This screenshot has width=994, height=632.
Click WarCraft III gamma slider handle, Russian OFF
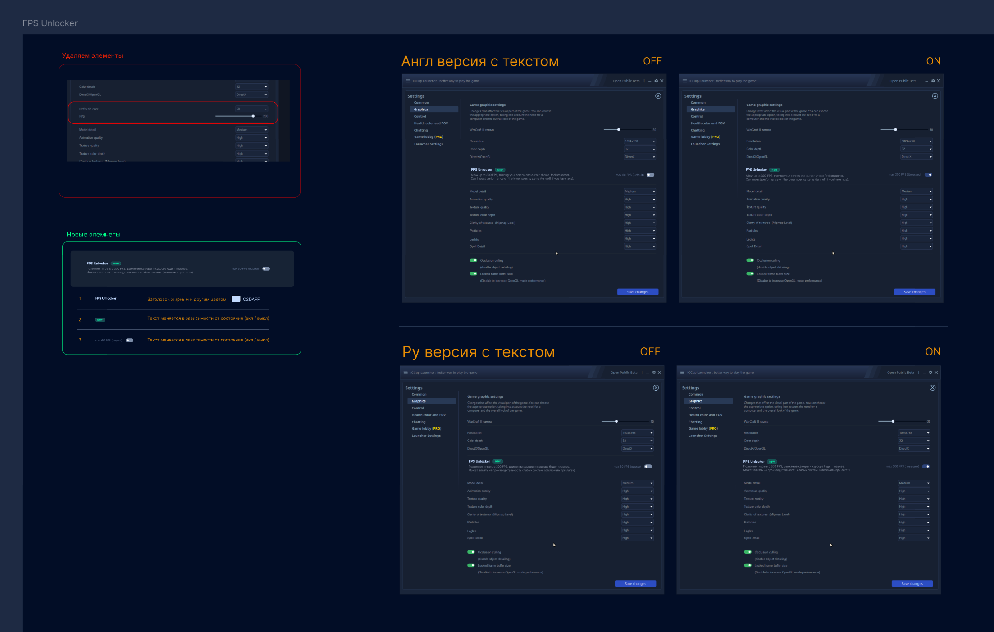pos(616,421)
